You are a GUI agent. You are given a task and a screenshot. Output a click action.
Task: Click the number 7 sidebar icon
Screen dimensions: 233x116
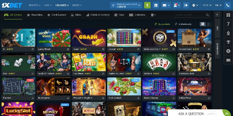tap(228, 24)
